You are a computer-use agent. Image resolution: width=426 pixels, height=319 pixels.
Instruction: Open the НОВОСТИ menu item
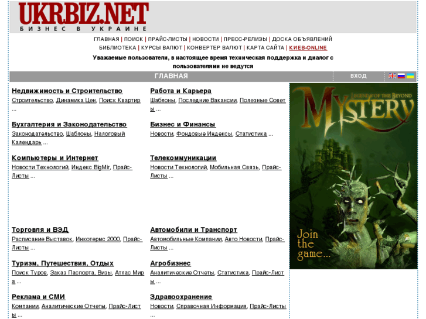coord(206,39)
